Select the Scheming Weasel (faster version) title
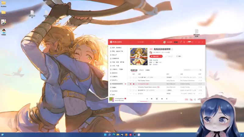This screenshot has width=244, height=137. (147, 87)
